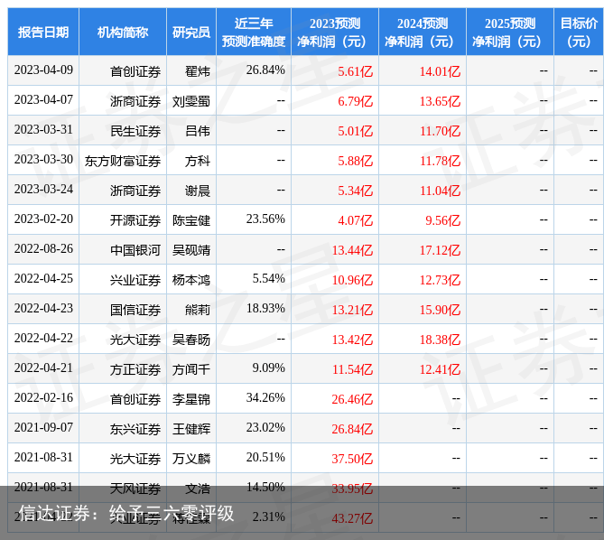Click researcher name 李星锦
This screenshot has height=540, width=604.
tap(191, 399)
